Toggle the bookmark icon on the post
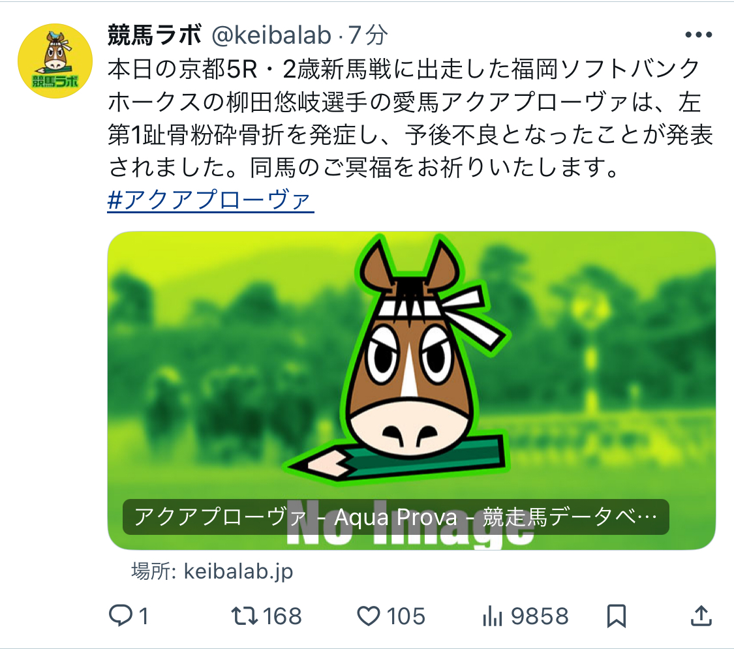Image resolution: width=734 pixels, height=649 pixels. point(617,615)
